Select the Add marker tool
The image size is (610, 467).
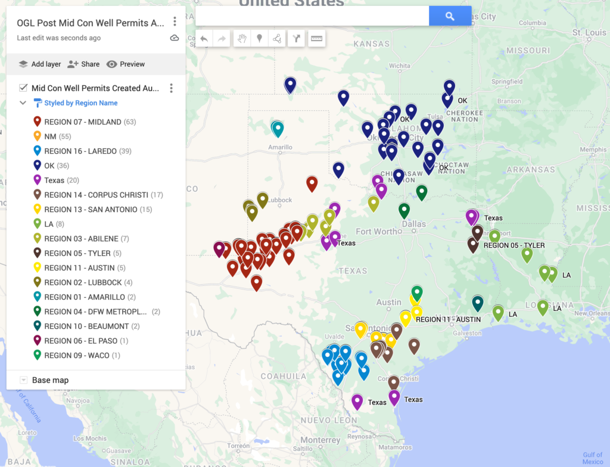[x=259, y=39]
